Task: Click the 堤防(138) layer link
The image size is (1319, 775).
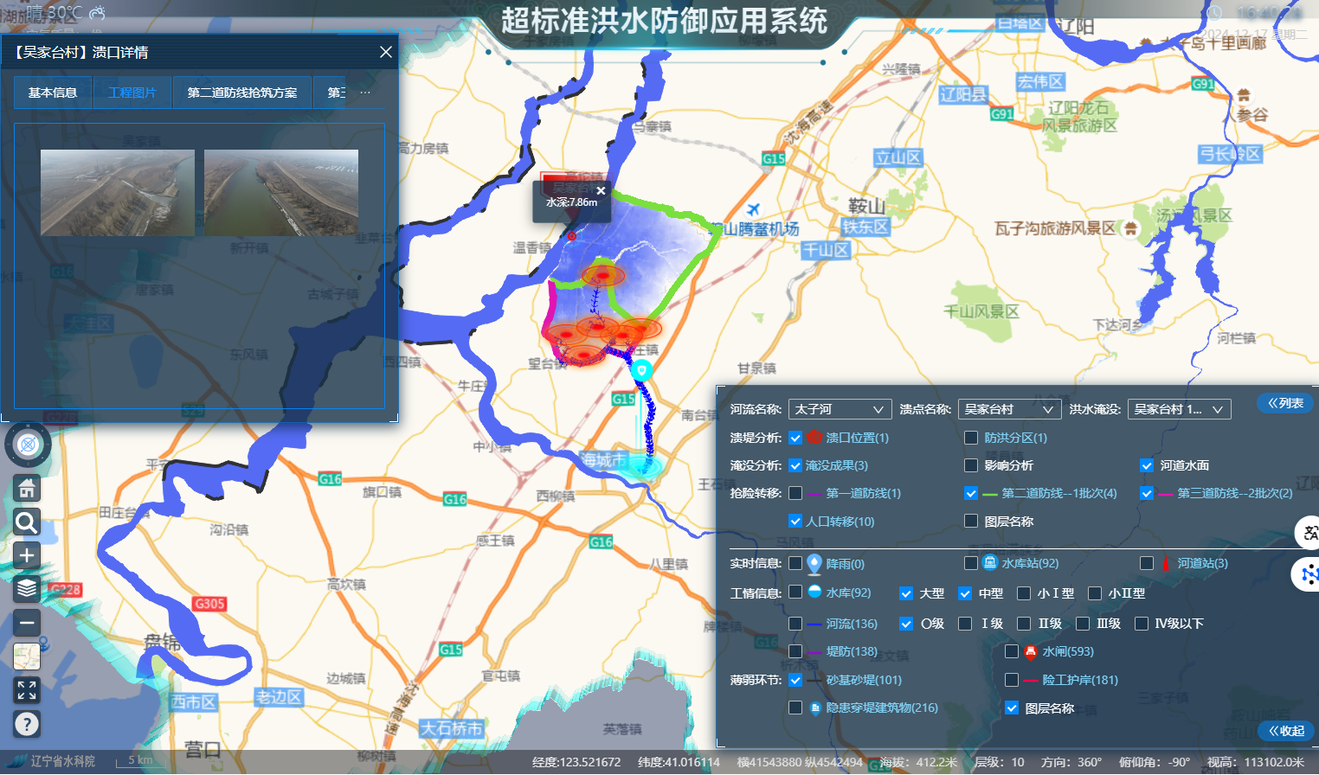Action: tap(852, 651)
